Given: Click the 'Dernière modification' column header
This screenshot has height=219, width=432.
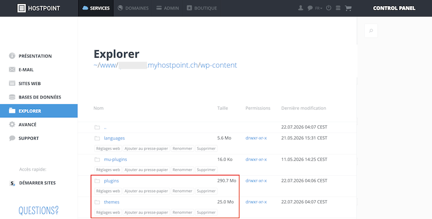Looking at the screenshot, I should coord(303,108).
